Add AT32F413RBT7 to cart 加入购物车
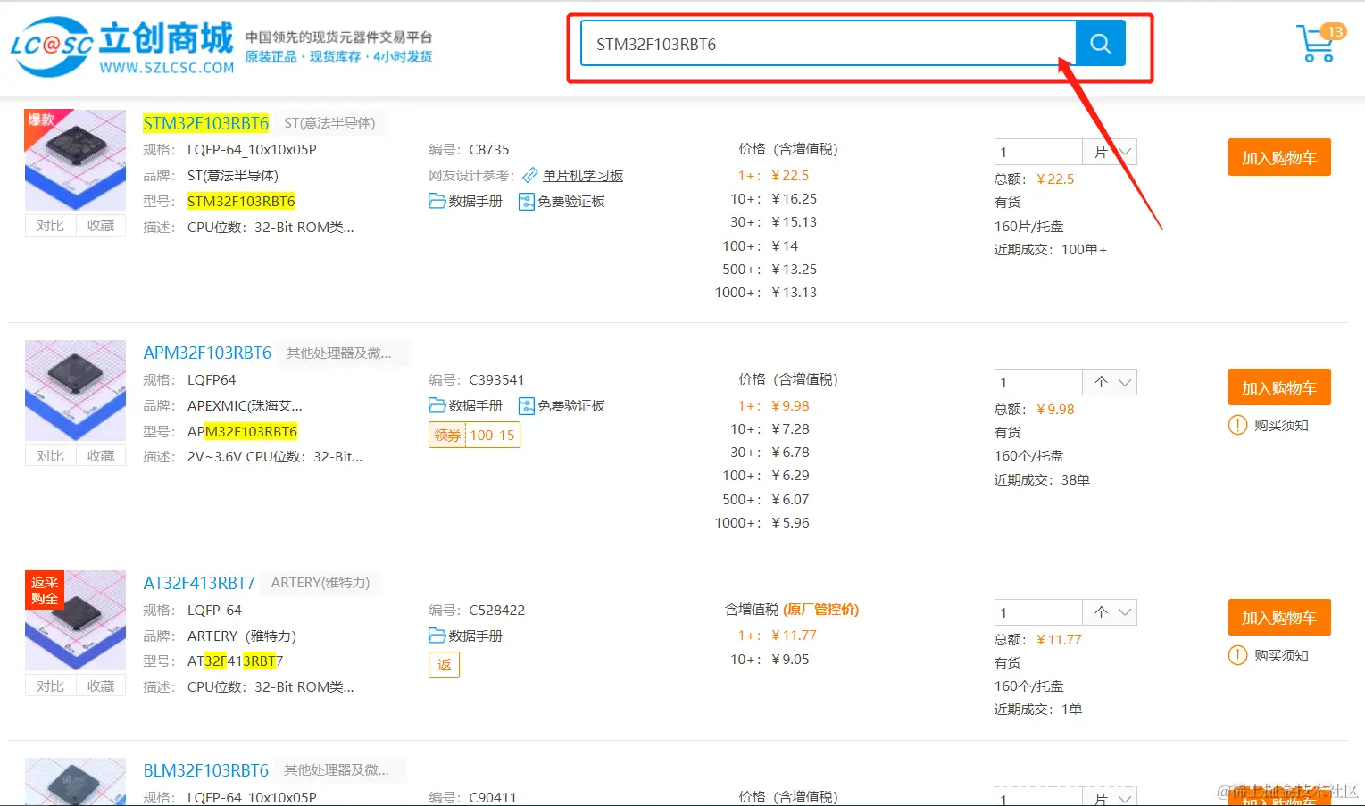Screen dimensions: 1365x806 [x=1279, y=618]
